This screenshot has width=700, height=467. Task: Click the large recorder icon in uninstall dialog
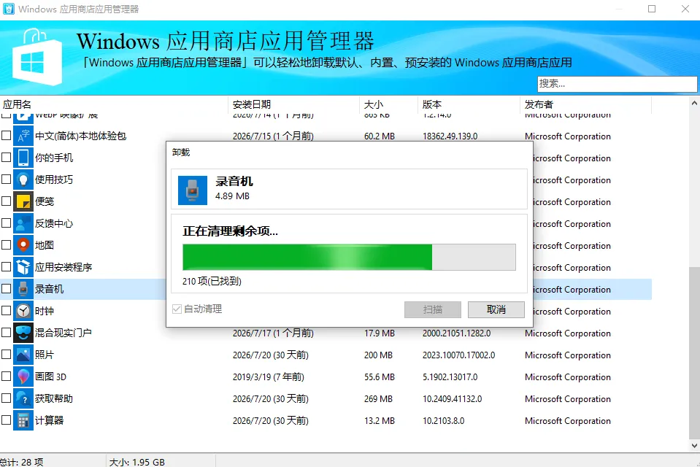pos(193,190)
